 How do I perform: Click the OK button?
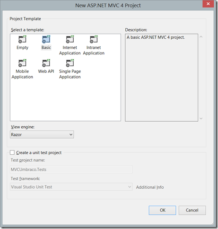coord(162,210)
